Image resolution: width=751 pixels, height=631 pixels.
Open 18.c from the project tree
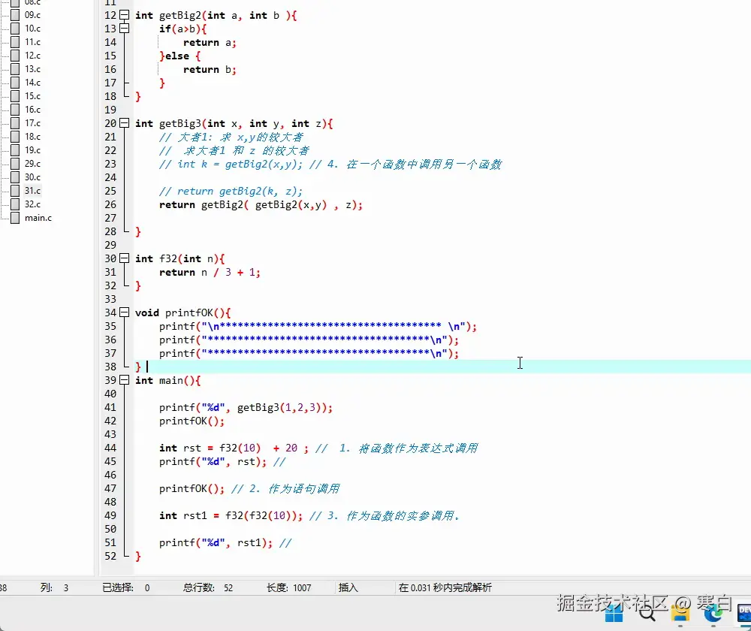click(32, 137)
